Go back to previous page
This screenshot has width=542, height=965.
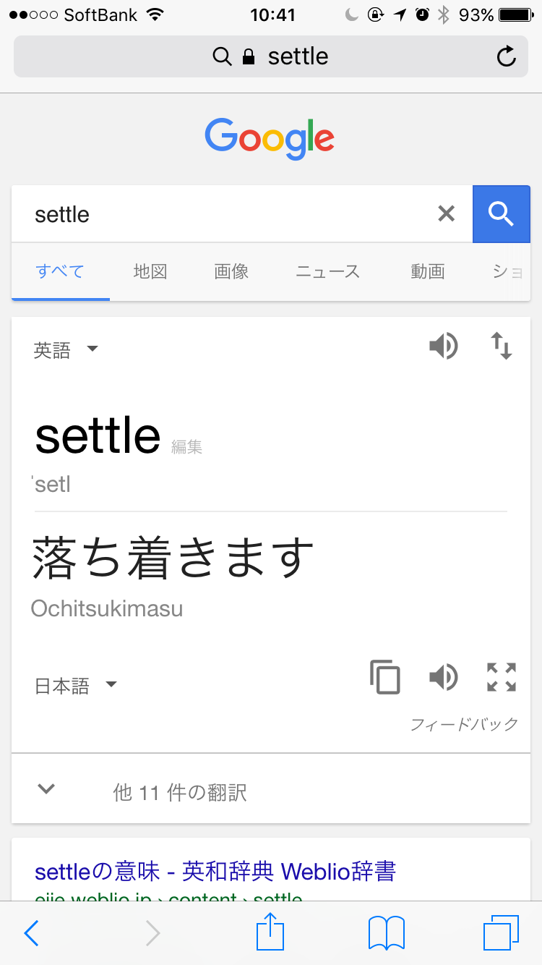coord(31,933)
